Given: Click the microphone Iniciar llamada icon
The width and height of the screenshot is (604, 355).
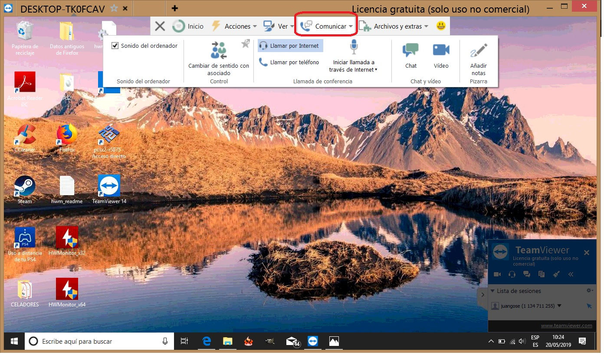Looking at the screenshot, I should (354, 47).
